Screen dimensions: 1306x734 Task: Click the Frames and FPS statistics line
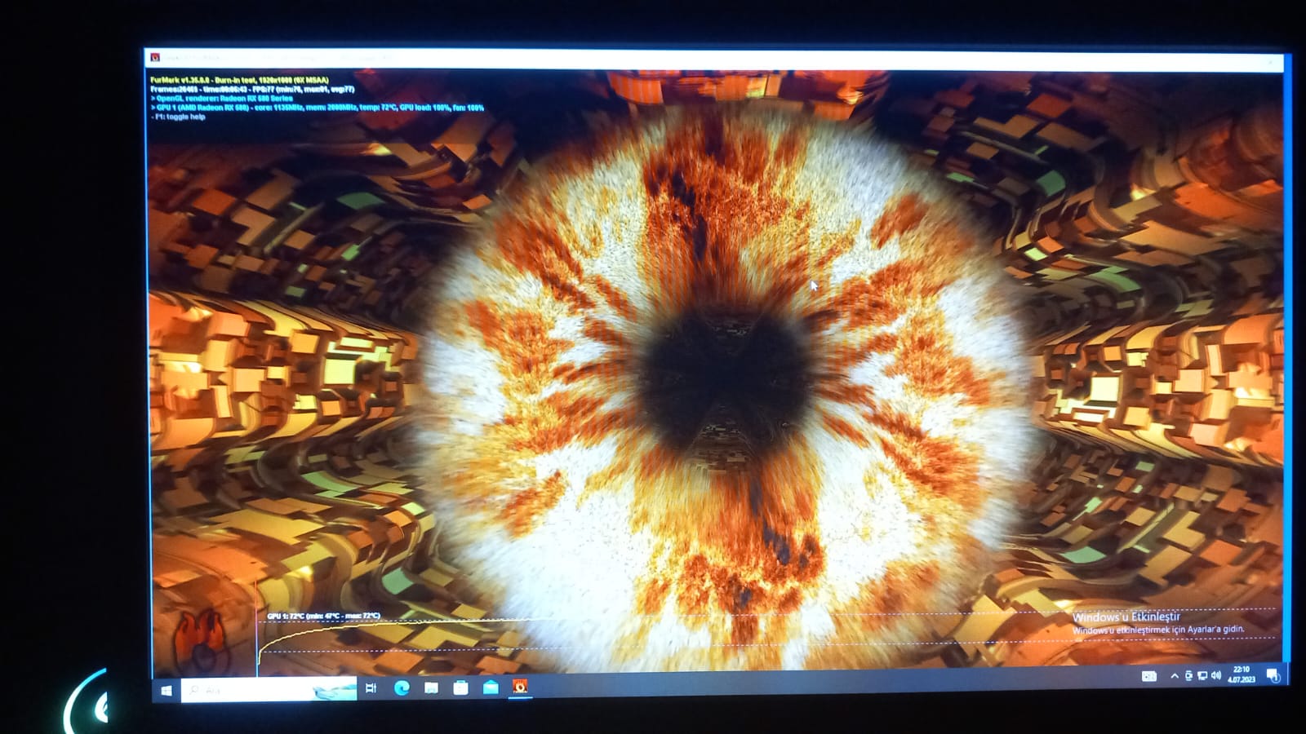[x=252, y=89]
